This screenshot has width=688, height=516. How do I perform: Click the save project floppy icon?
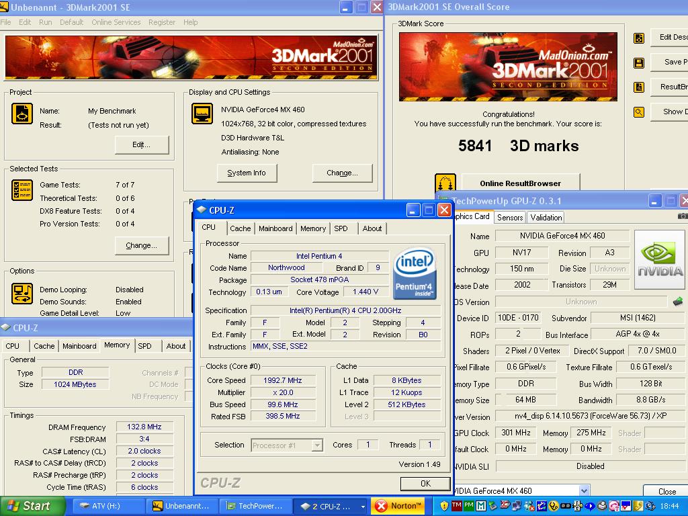(639, 62)
